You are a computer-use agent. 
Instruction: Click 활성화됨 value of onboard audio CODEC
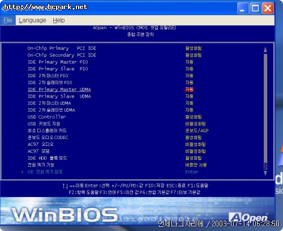coord(194,137)
